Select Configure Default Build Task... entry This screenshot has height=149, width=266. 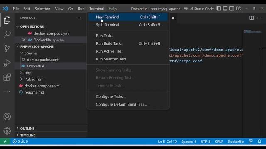coord(128,104)
